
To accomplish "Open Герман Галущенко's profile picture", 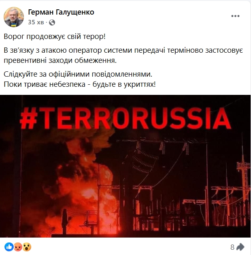I will (x=14, y=17).
